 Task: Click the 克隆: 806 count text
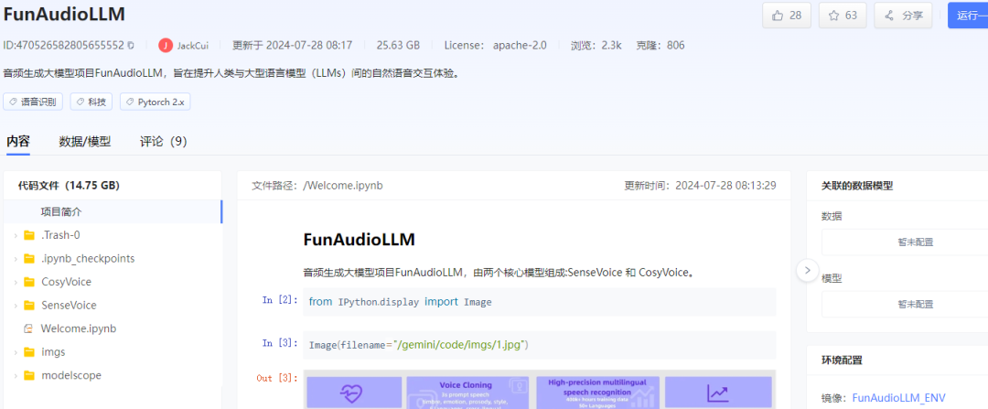[x=660, y=46]
